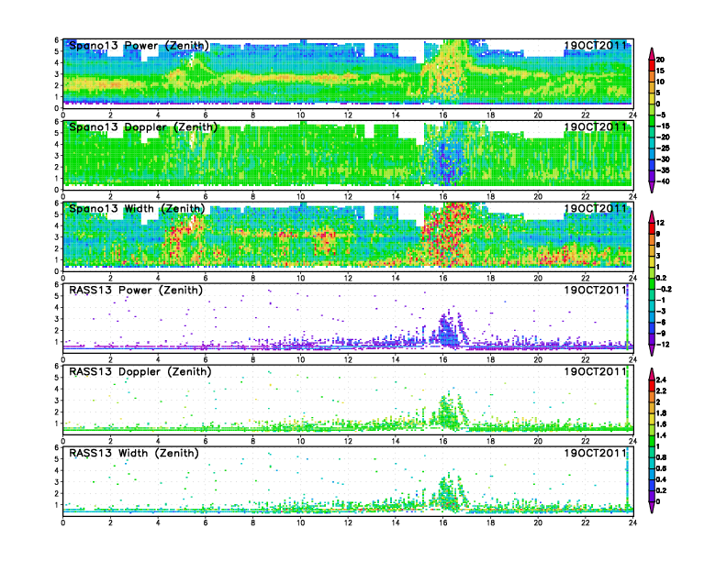Click the '1.8' label on the bottom colorbar
This screenshot has width=727, height=561.
(661, 413)
